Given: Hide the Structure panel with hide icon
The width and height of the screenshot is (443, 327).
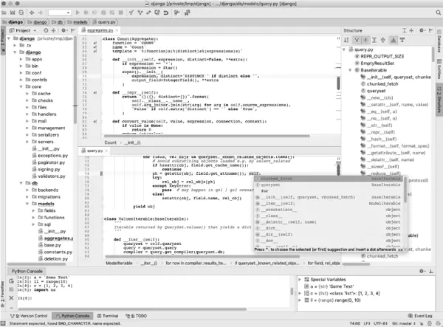Looking at the screenshot, I should pyautogui.click(x=430, y=30).
